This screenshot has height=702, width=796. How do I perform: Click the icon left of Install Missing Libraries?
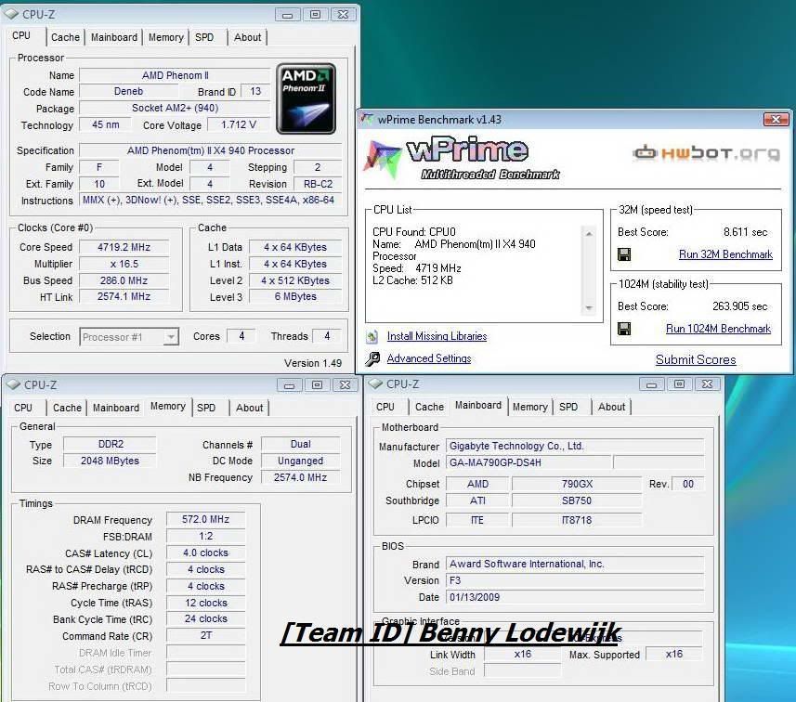coord(372,337)
